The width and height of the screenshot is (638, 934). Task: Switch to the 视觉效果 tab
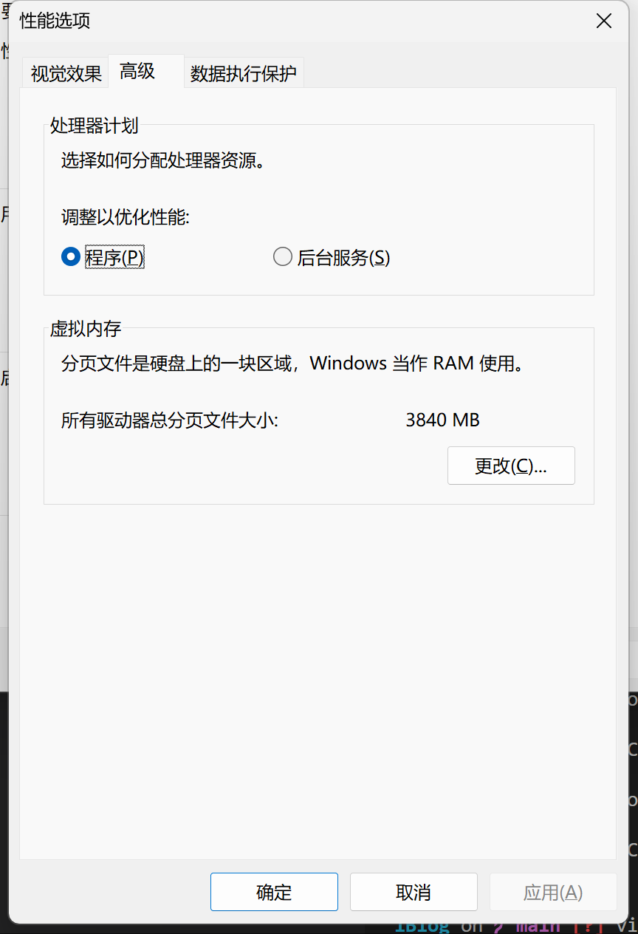64,72
